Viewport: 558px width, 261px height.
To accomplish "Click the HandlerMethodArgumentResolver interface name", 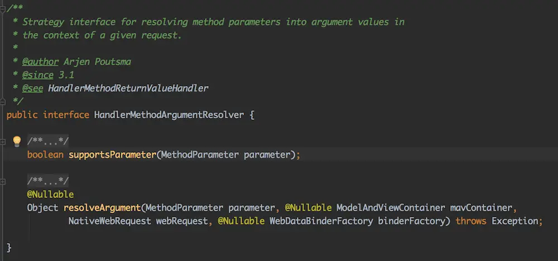I will pyautogui.click(x=169, y=115).
